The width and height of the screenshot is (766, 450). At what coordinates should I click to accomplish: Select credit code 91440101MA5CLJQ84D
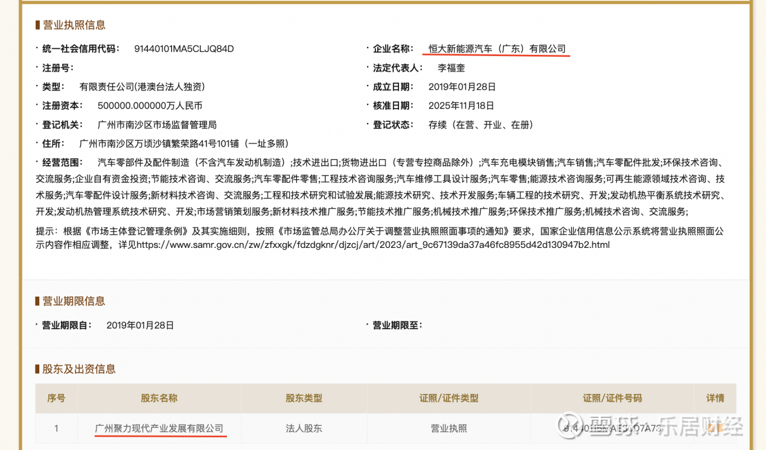tap(184, 49)
